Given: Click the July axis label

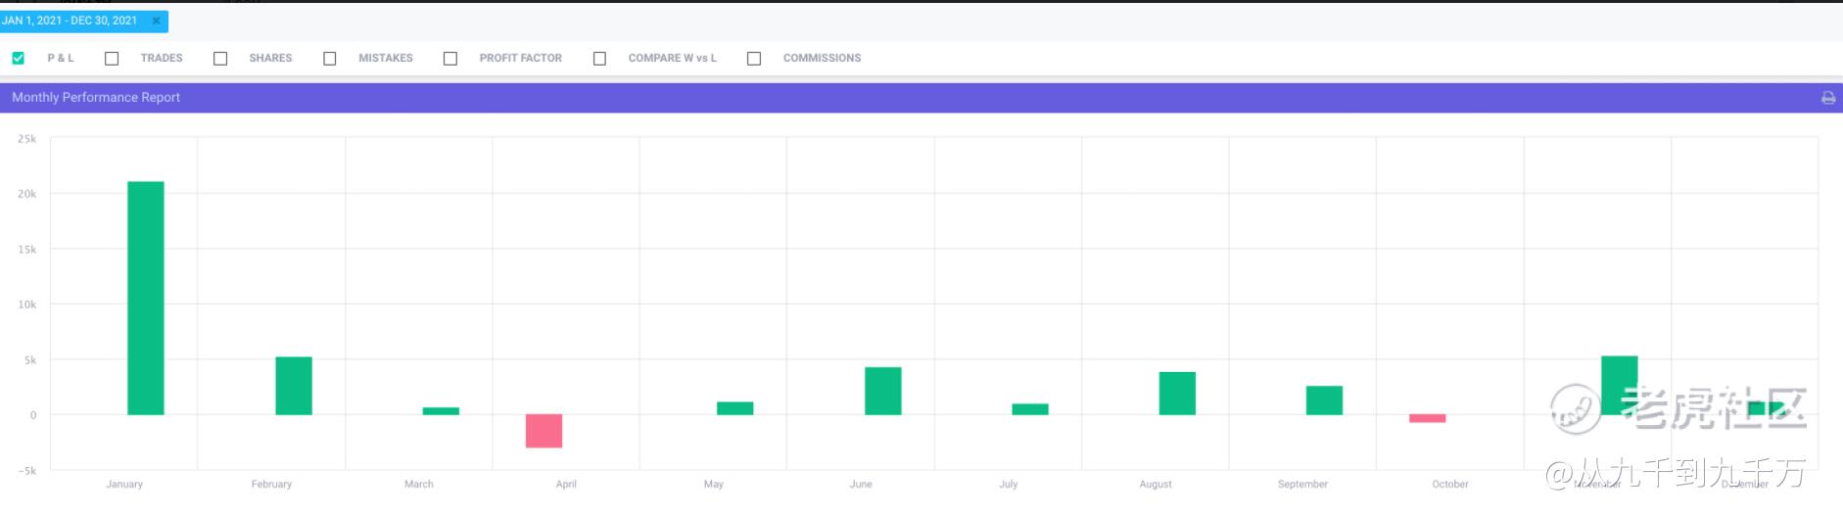Looking at the screenshot, I should tap(1009, 484).
